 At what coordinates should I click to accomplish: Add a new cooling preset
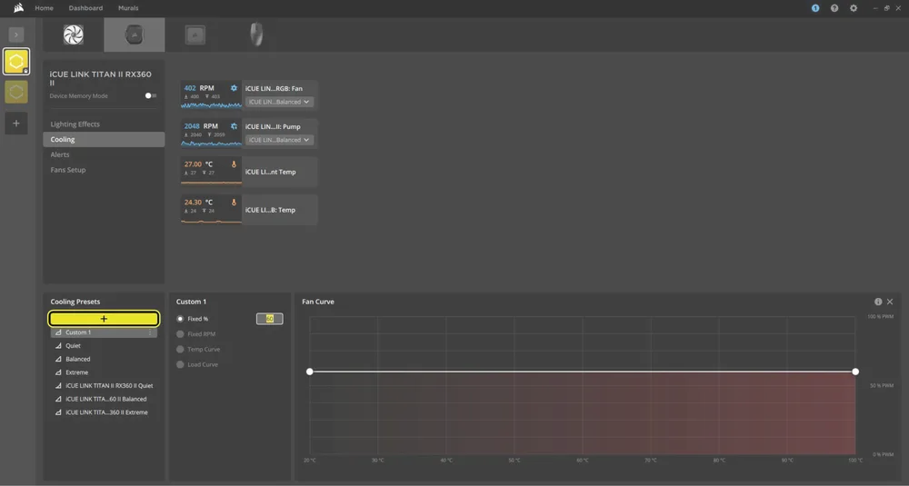click(104, 319)
